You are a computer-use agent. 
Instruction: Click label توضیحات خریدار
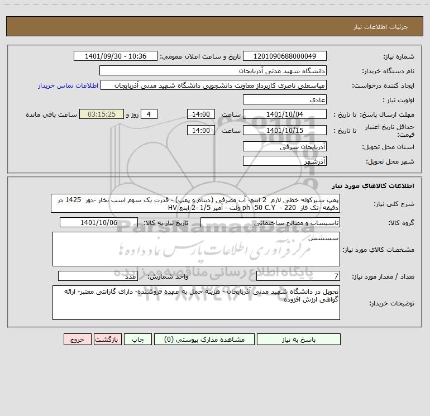click(x=392, y=303)
